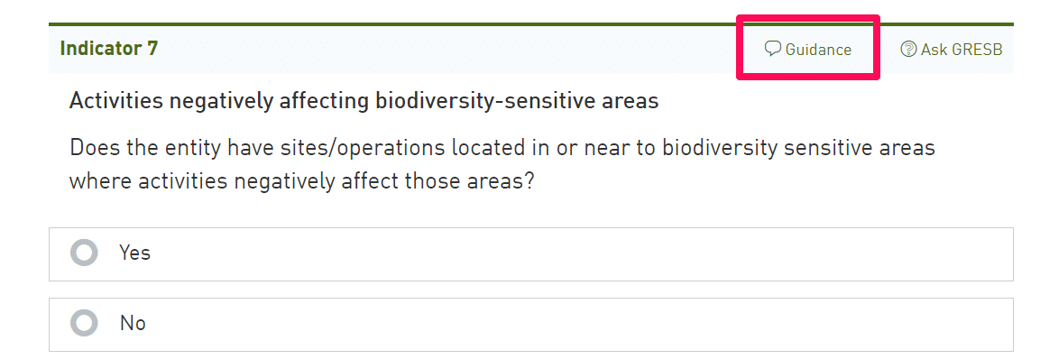Open the Ask GRESB link

(x=951, y=49)
